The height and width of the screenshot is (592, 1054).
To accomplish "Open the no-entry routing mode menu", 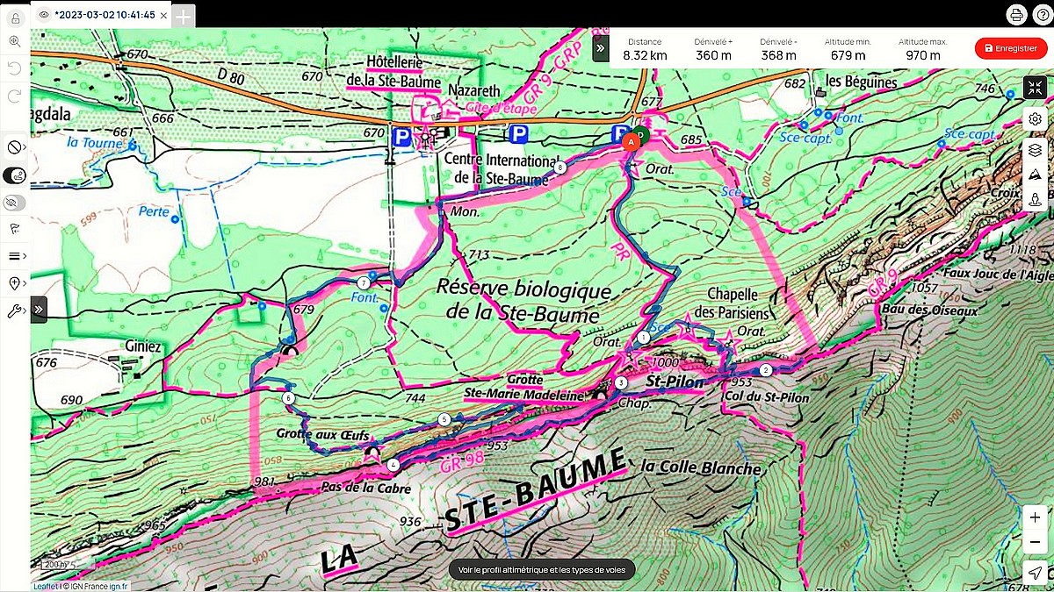I will click(15, 146).
